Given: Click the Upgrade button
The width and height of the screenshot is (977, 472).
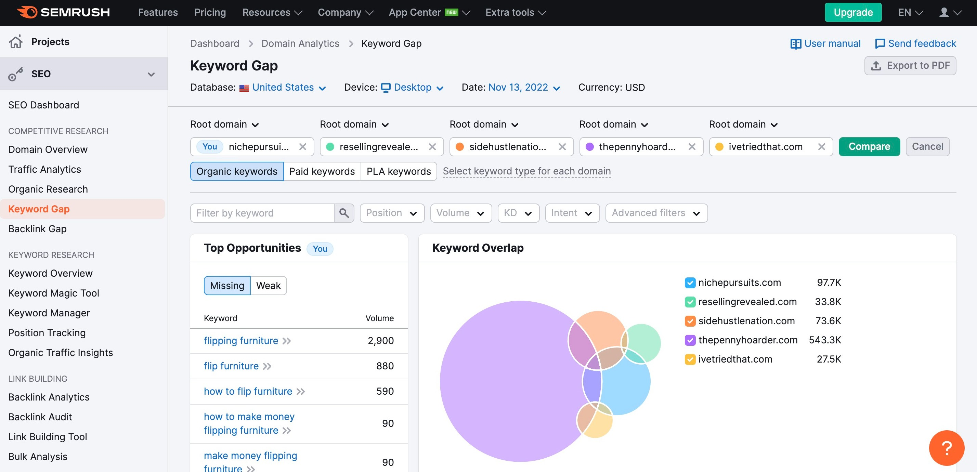Looking at the screenshot, I should (x=853, y=13).
